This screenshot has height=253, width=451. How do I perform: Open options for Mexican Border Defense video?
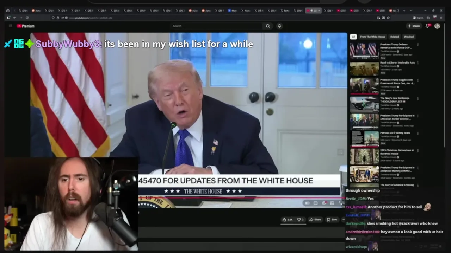pos(418,116)
